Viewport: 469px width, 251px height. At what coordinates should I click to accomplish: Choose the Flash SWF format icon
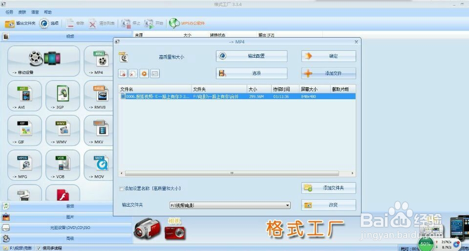coord(63,193)
